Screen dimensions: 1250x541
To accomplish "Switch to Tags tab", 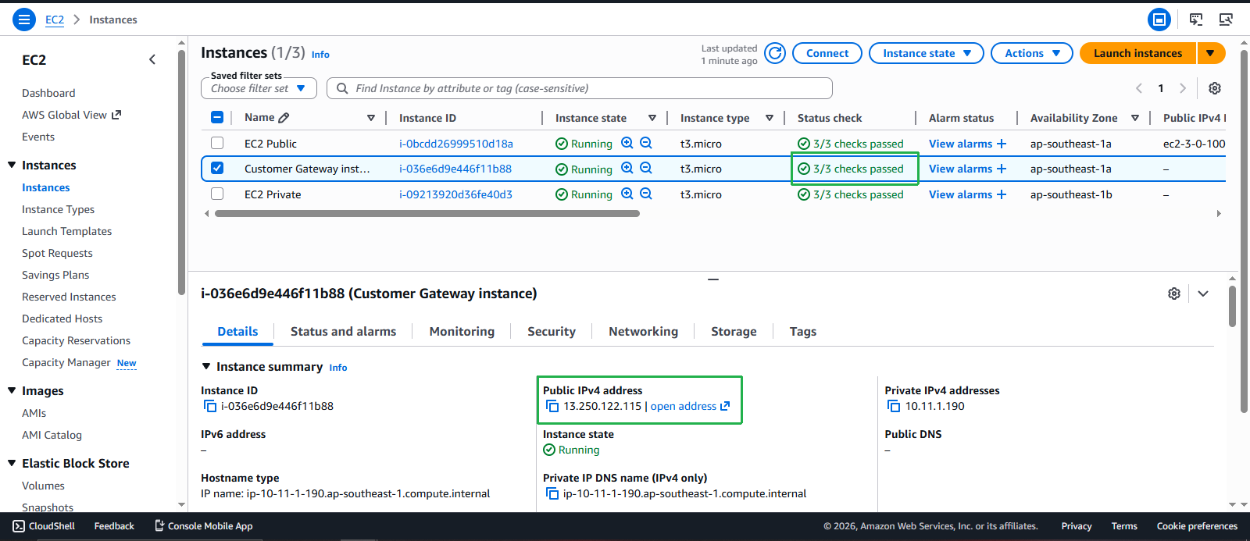I will coord(803,332).
